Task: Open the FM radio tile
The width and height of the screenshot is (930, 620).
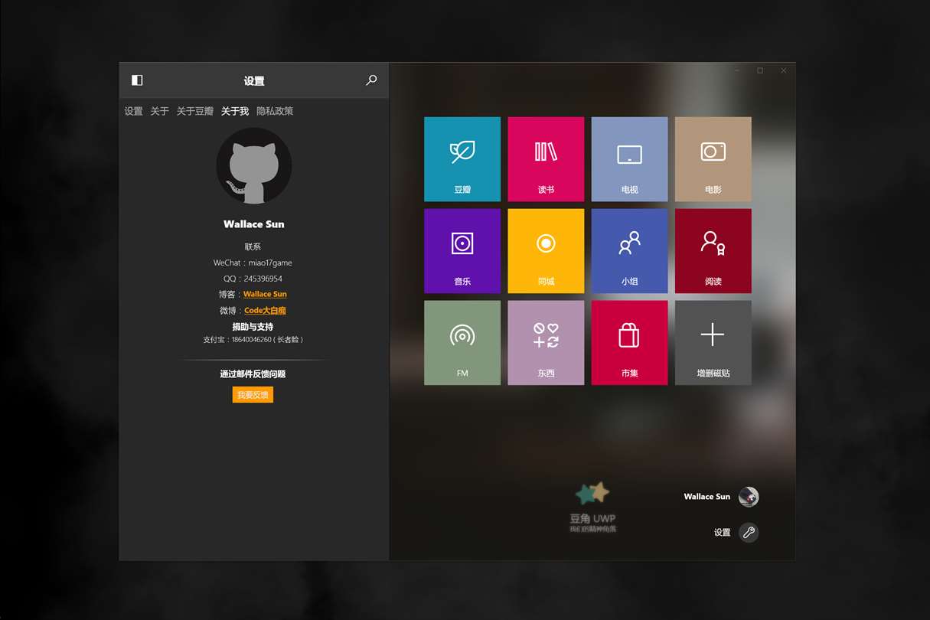Action: click(x=462, y=343)
